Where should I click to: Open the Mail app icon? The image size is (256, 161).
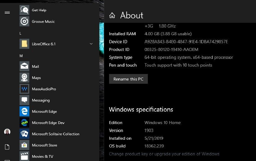[24, 66]
